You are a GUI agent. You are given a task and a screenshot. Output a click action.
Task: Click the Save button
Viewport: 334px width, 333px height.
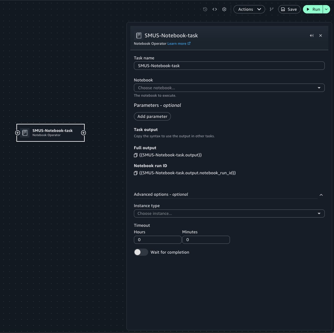(289, 9)
